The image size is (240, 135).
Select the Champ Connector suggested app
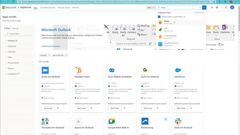[181, 44]
